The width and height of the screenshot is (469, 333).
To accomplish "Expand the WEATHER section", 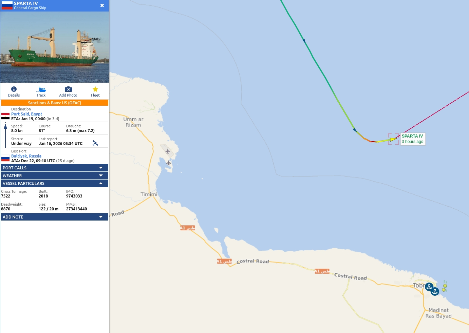I will point(55,175).
